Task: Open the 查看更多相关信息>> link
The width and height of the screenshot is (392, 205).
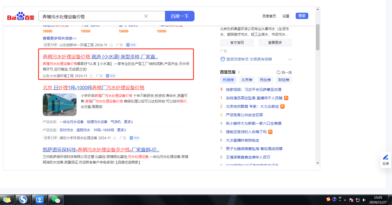Action: point(60,38)
